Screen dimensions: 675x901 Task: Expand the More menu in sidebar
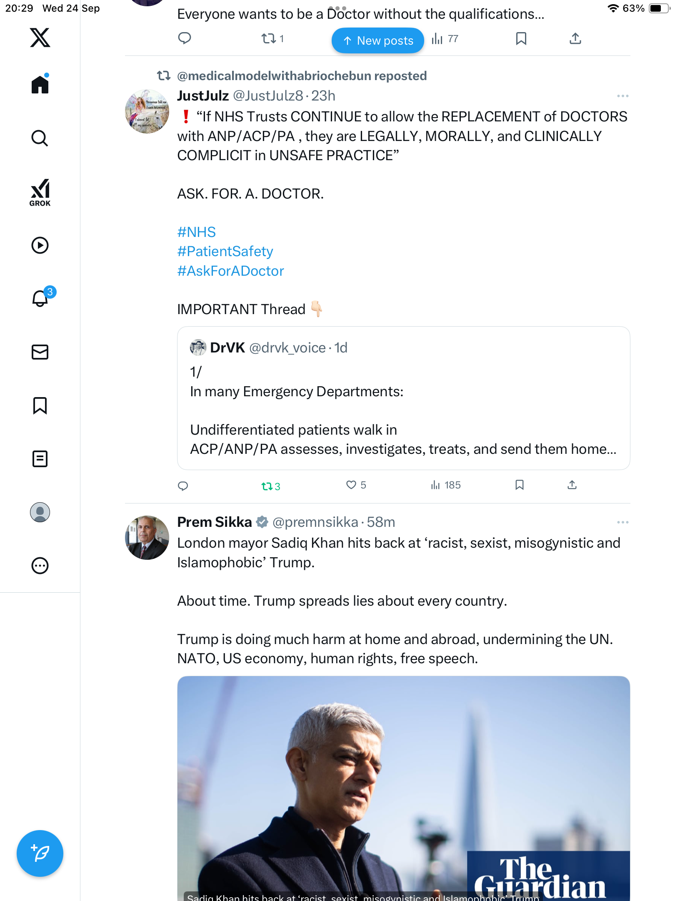point(40,566)
